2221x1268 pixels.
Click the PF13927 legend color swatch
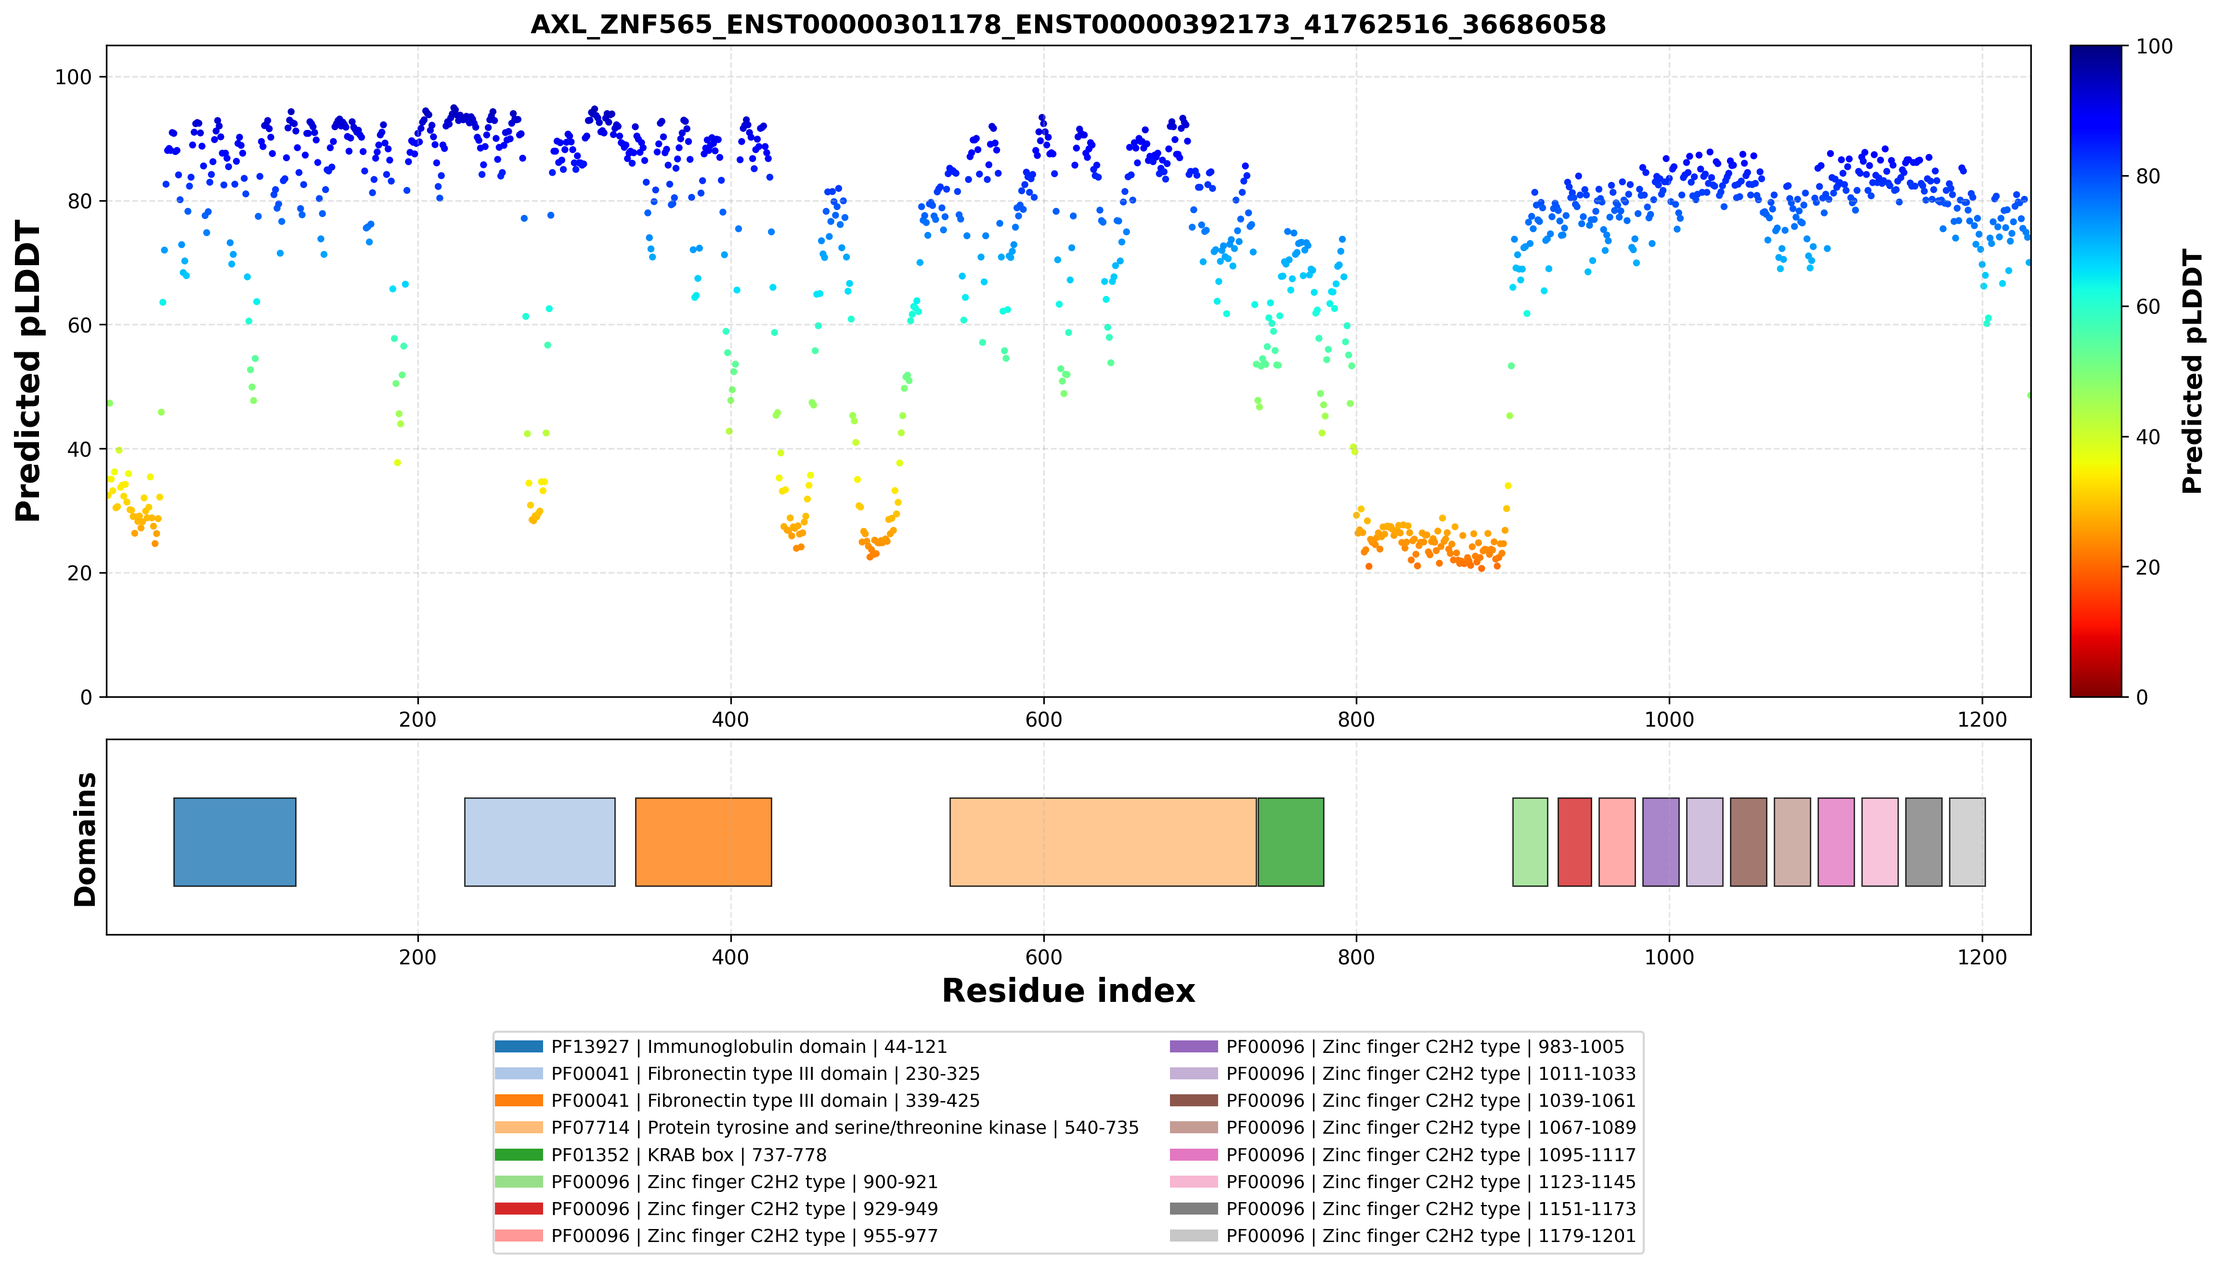point(519,1047)
